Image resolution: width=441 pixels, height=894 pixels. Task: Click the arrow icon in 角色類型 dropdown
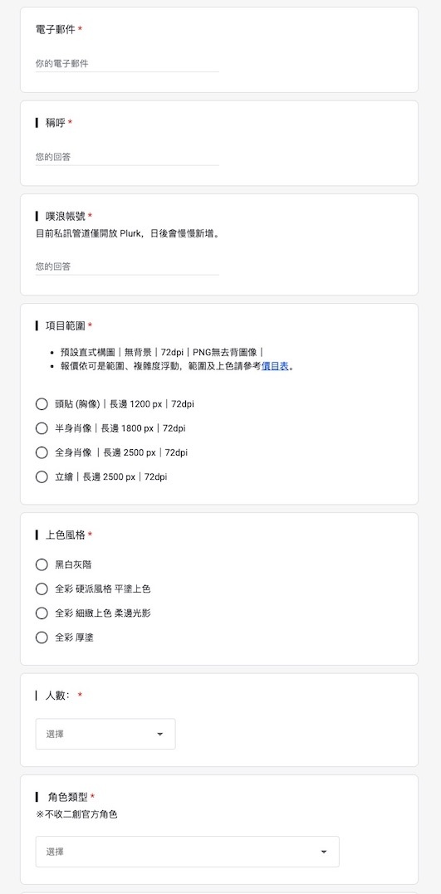323,852
